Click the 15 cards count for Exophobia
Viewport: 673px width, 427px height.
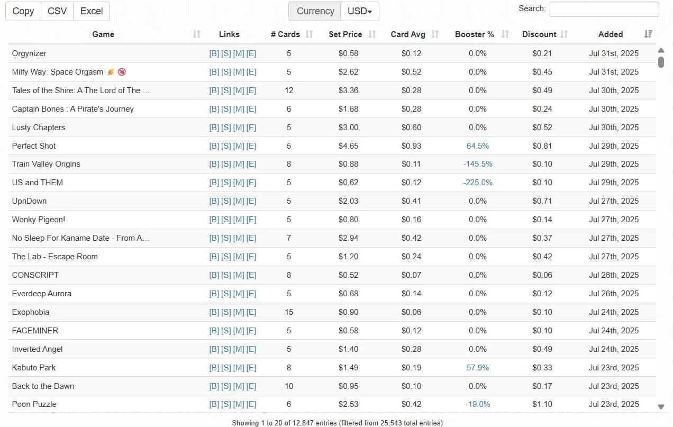point(289,312)
